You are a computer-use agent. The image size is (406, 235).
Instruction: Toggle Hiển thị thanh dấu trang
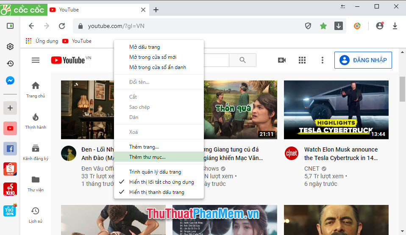tap(159, 192)
